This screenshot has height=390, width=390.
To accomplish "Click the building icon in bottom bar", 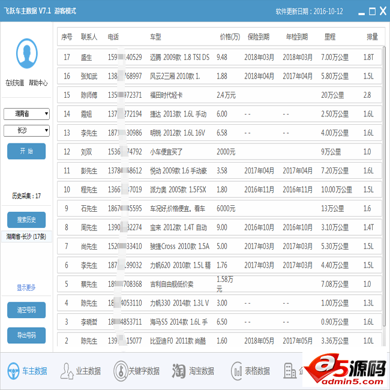I will 290,371.
